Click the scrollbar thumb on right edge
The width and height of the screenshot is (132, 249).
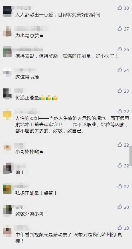tap(131, 156)
